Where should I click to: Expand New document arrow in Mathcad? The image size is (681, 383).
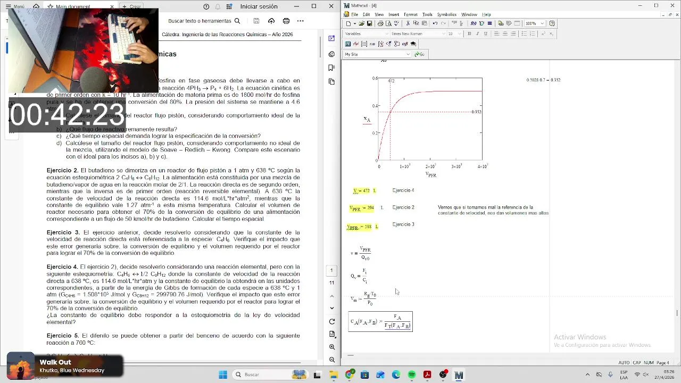(355, 23)
